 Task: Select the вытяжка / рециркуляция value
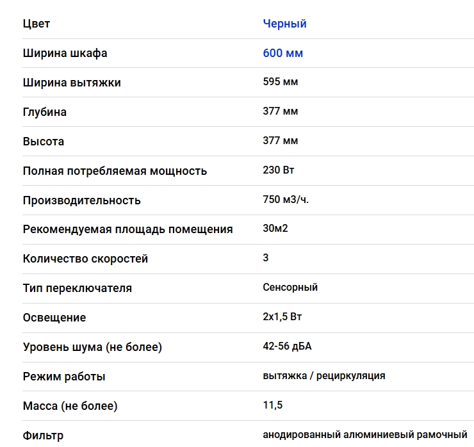[x=324, y=376]
